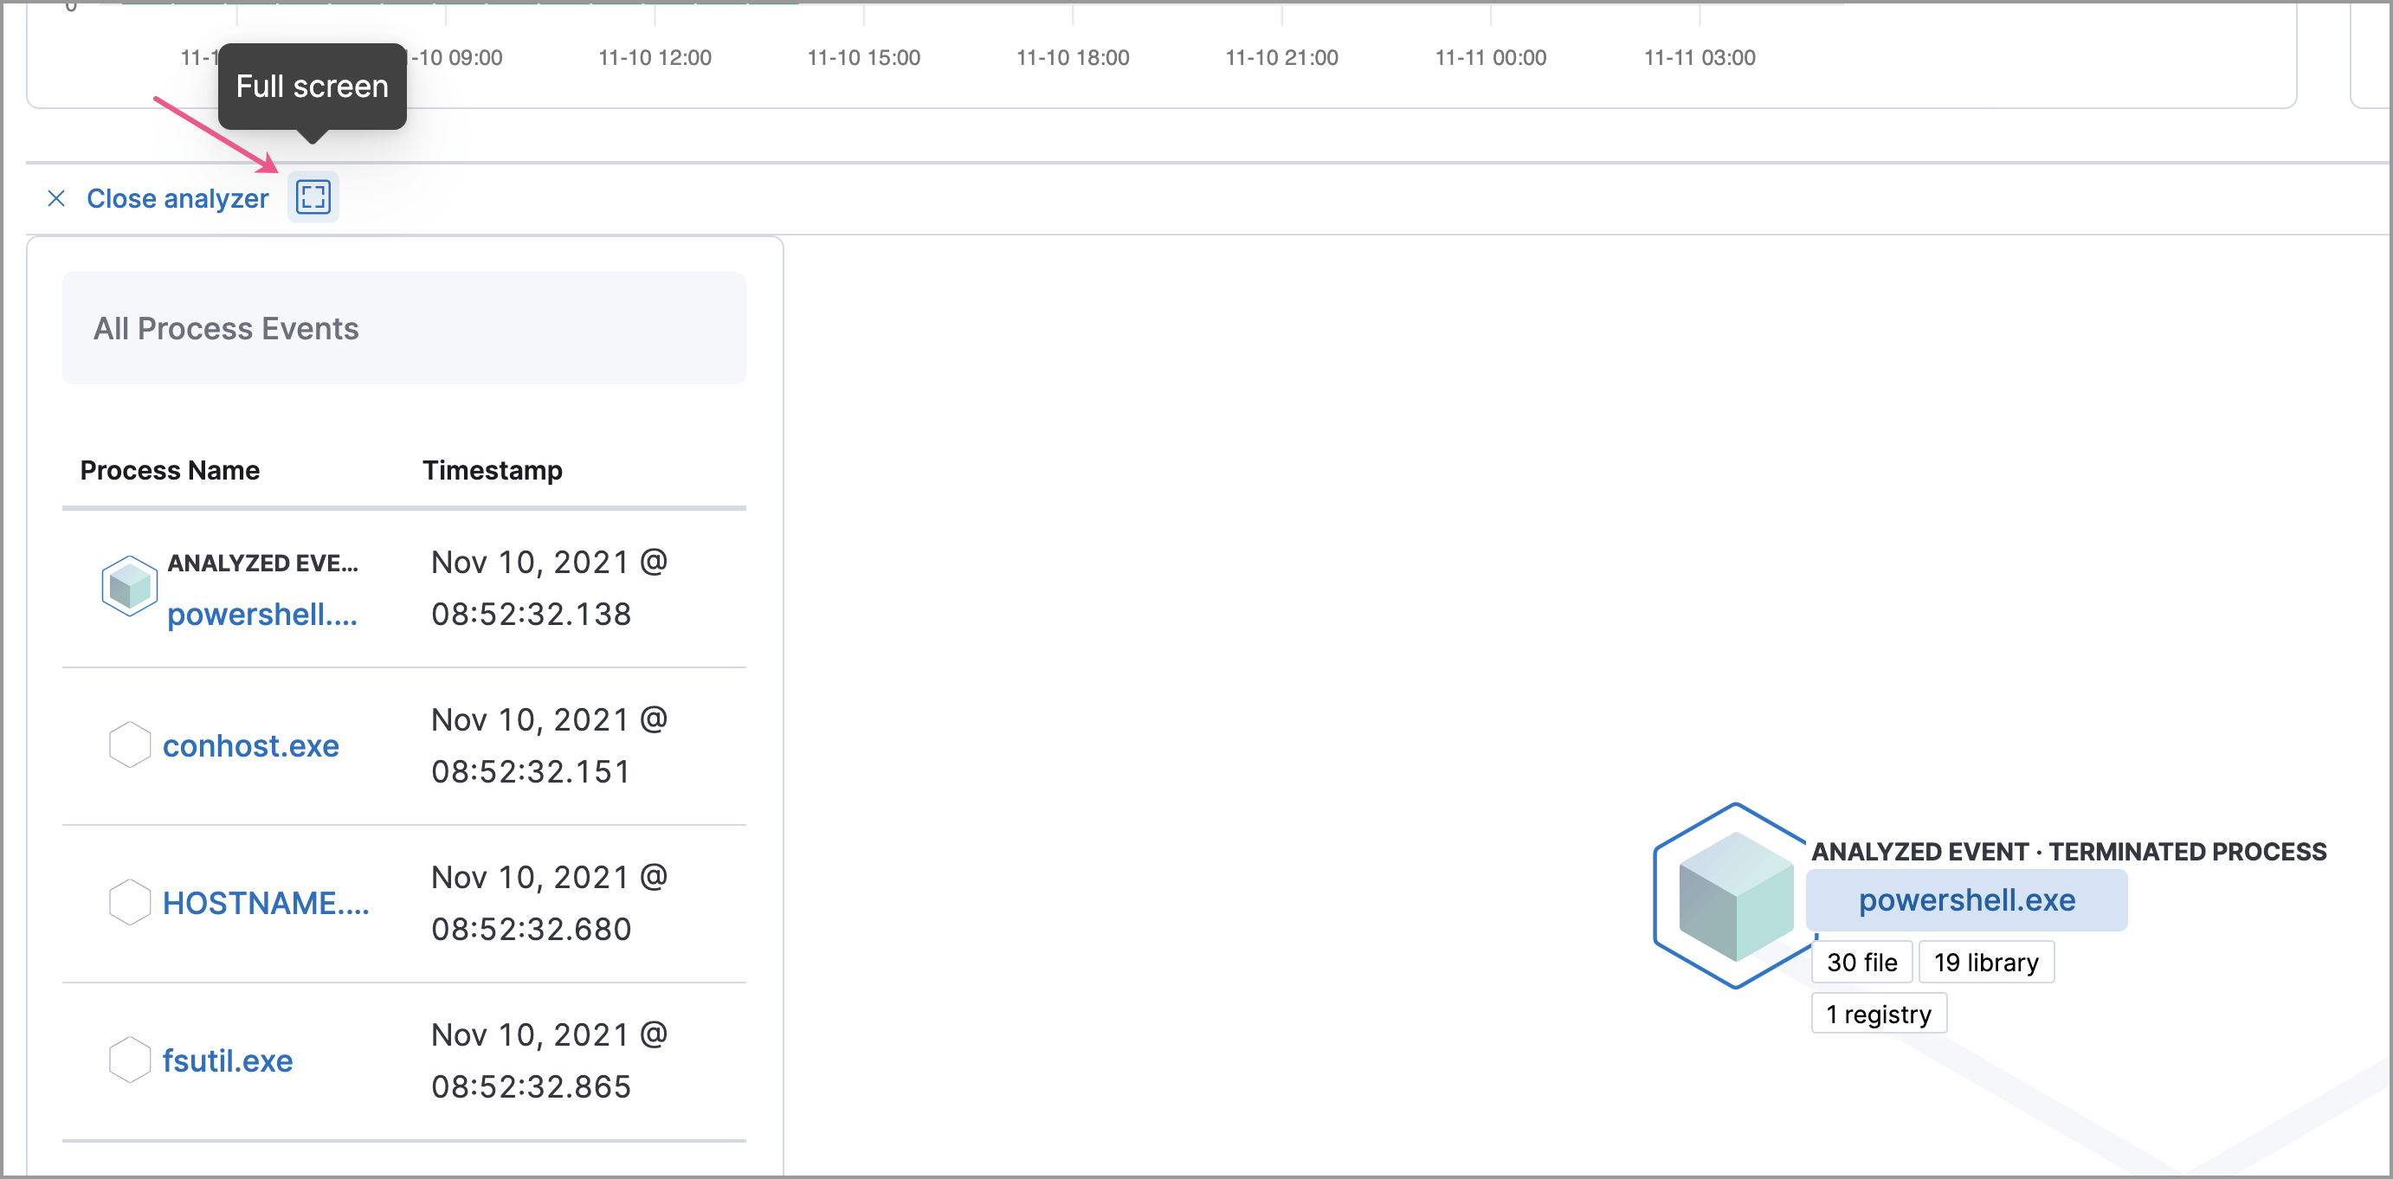Select the fsutil.exe process link
2393x1179 pixels.
click(227, 1060)
